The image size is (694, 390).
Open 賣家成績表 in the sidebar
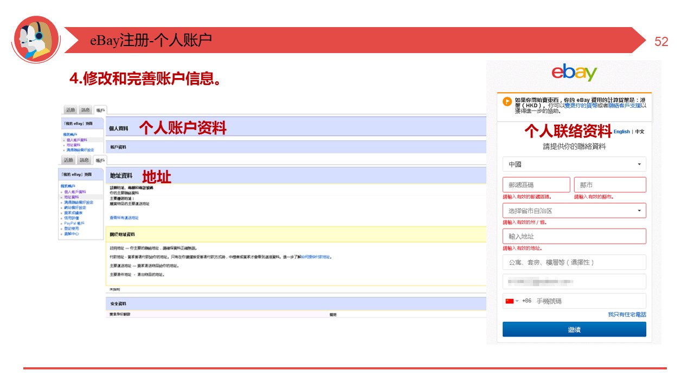click(74, 213)
